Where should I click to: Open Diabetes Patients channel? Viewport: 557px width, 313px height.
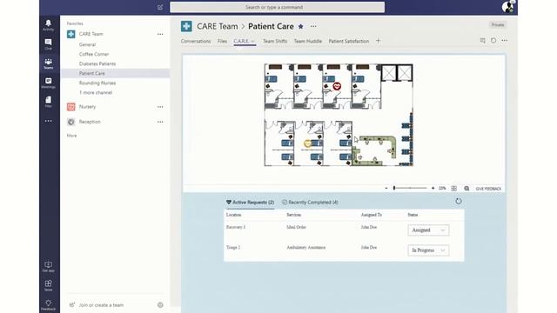[x=97, y=63]
